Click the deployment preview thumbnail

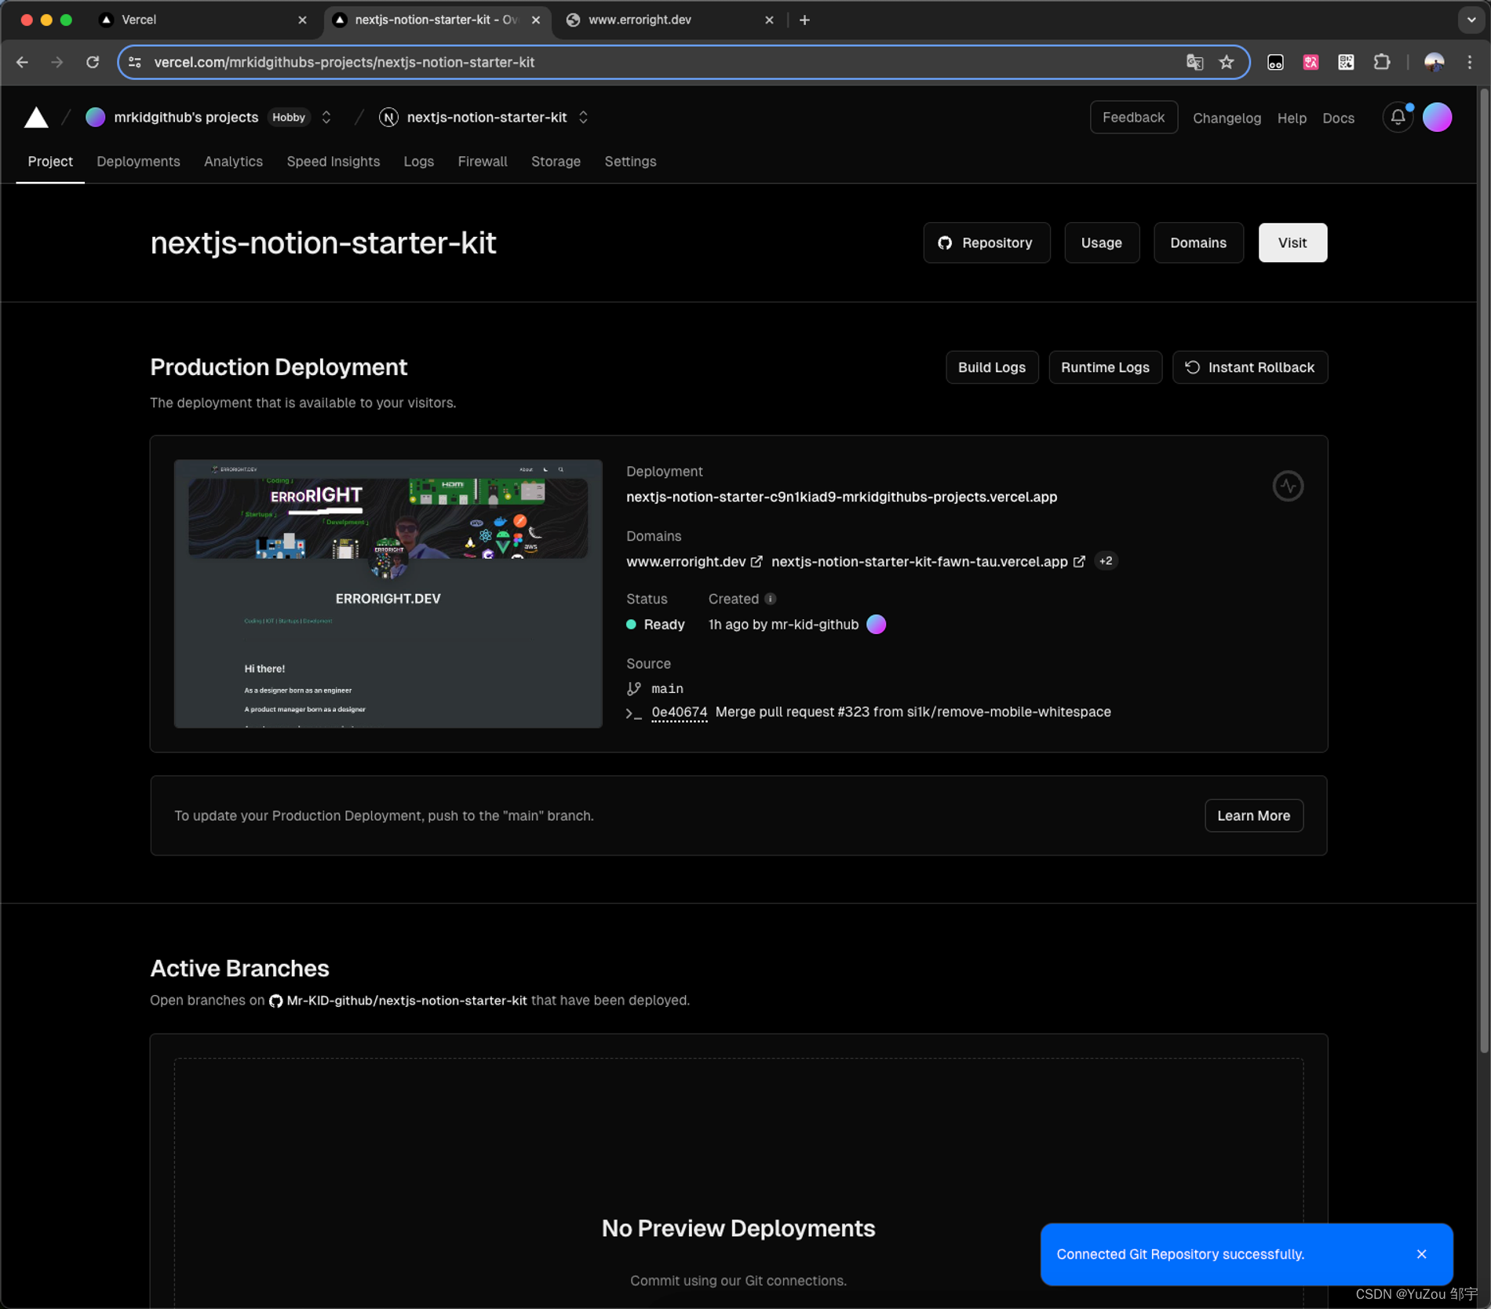click(x=388, y=594)
